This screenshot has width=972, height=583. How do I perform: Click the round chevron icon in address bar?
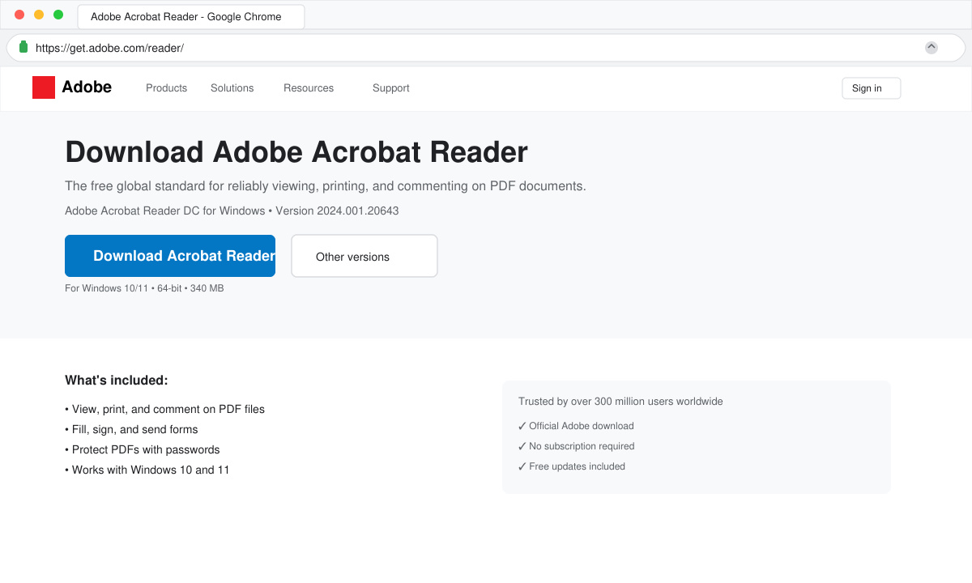tap(932, 48)
